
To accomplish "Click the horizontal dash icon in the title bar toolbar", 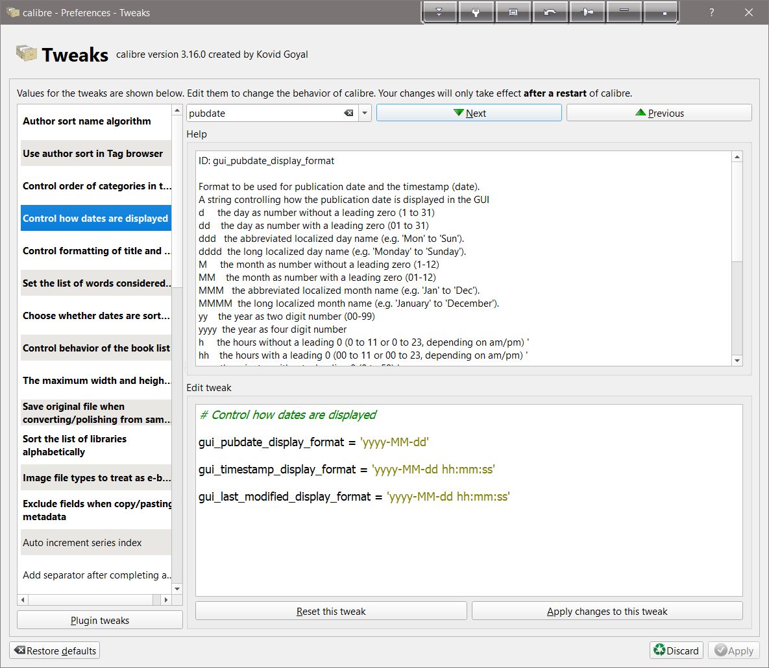I will pos(624,12).
